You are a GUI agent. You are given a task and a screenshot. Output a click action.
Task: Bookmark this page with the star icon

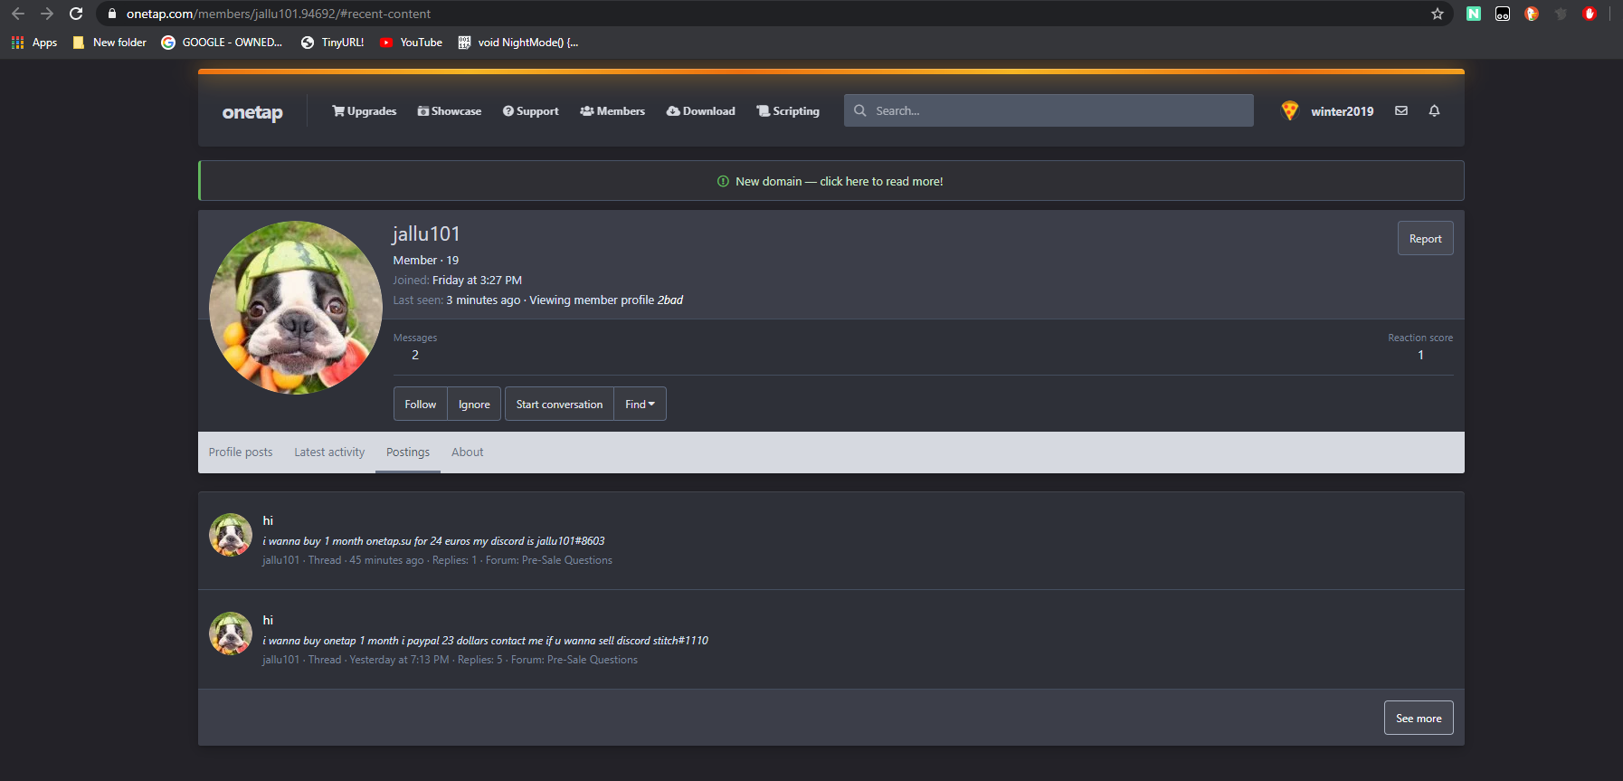(x=1438, y=14)
